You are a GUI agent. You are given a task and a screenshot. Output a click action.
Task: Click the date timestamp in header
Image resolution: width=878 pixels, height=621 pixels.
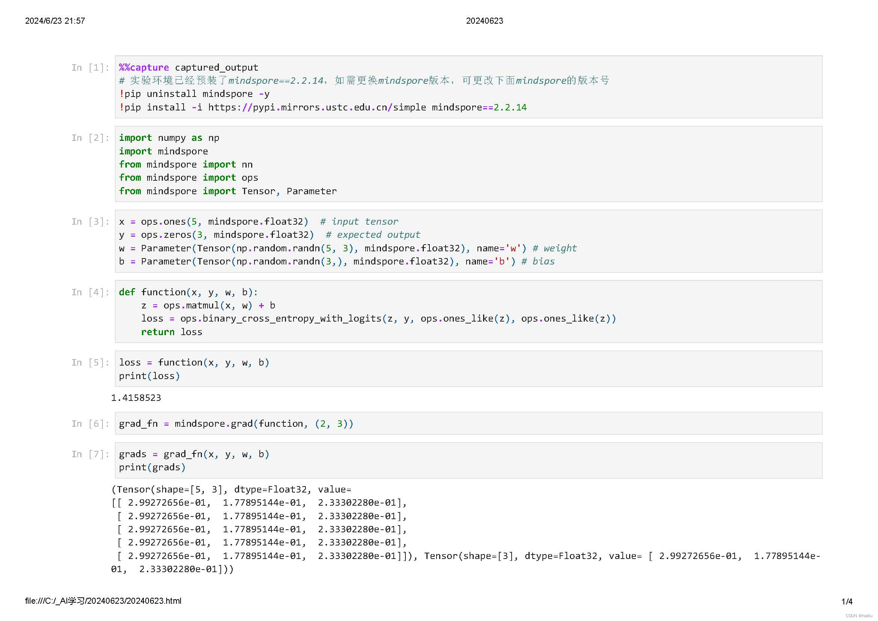coord(55,21)
